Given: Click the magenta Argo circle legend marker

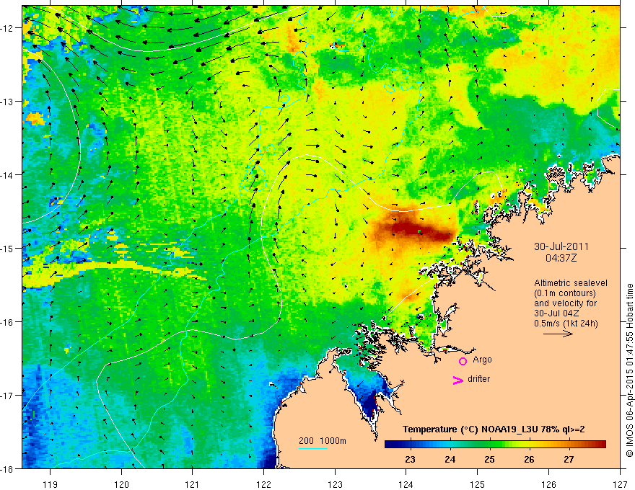Looking at the screenshot, I should 463,361.
